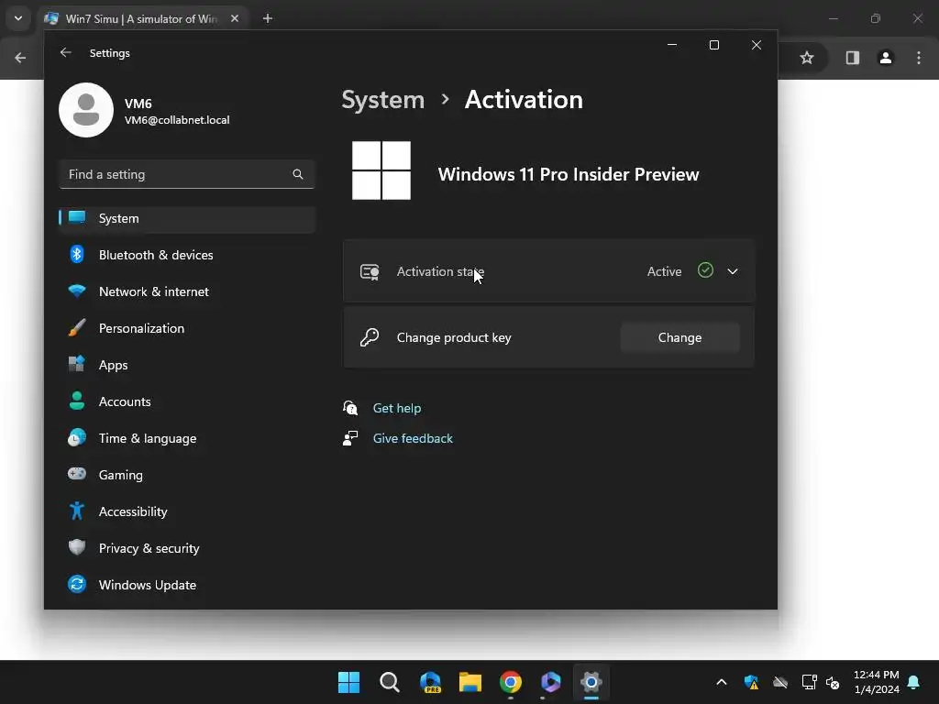Screen dimensions: 939x704
Task: Click the Windows Update sync icon
Action: click(x=77, y=584)
